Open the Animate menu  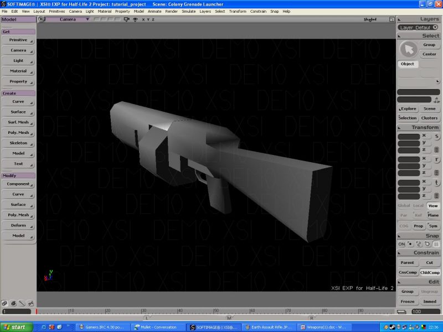[x=154, y=11]
